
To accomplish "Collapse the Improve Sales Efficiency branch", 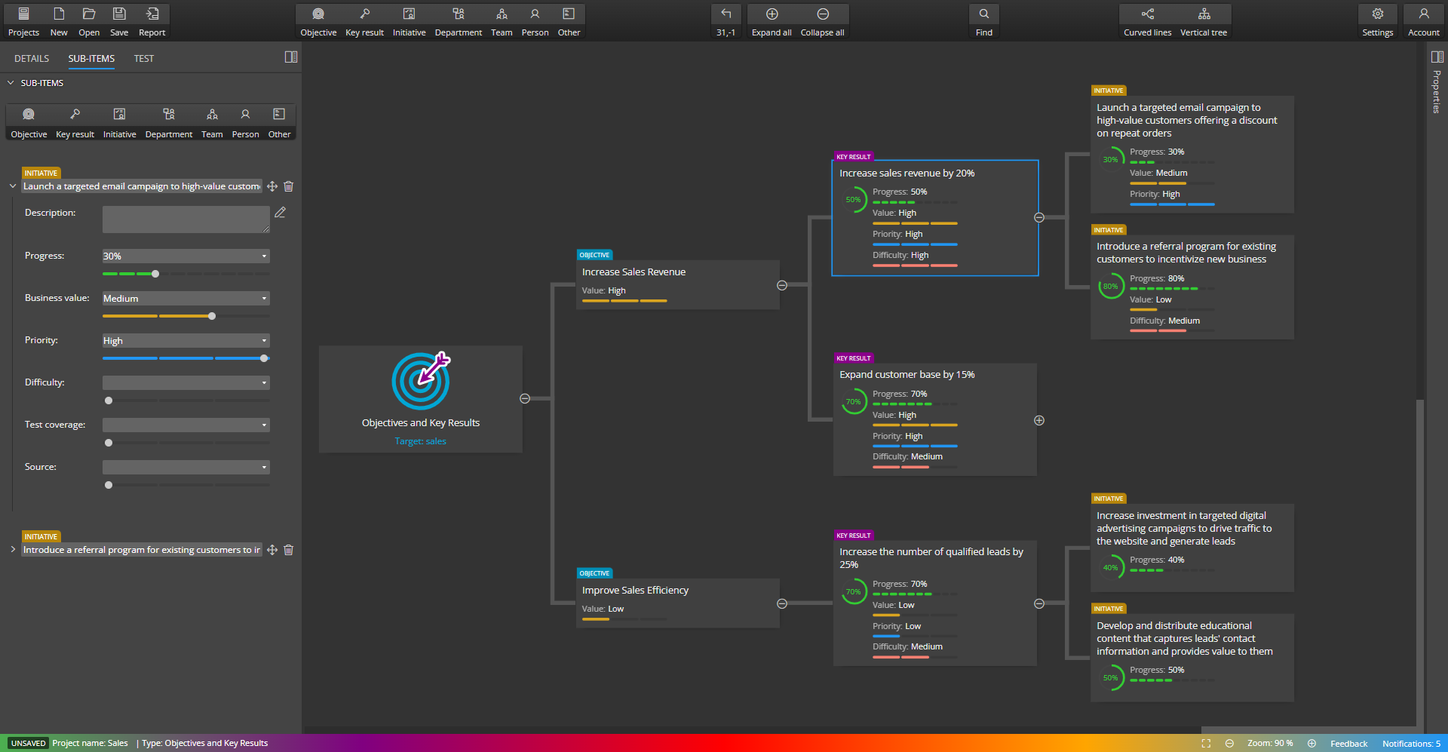I will [x=782, y=603].
